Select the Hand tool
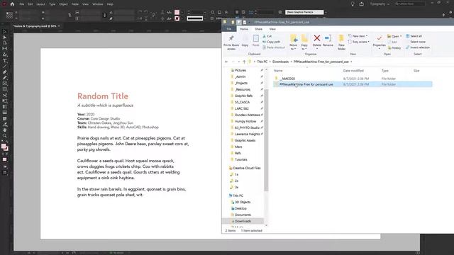 (5, 130)
